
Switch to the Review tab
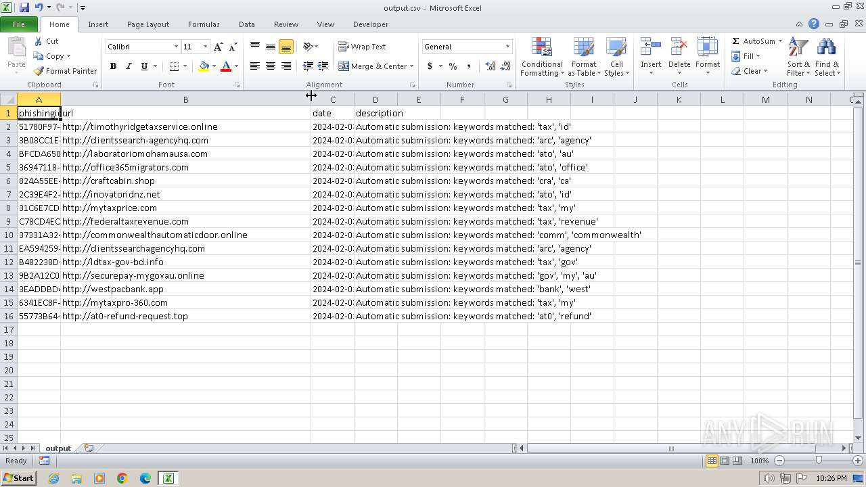pyautogui.click(x=286, y=24)
